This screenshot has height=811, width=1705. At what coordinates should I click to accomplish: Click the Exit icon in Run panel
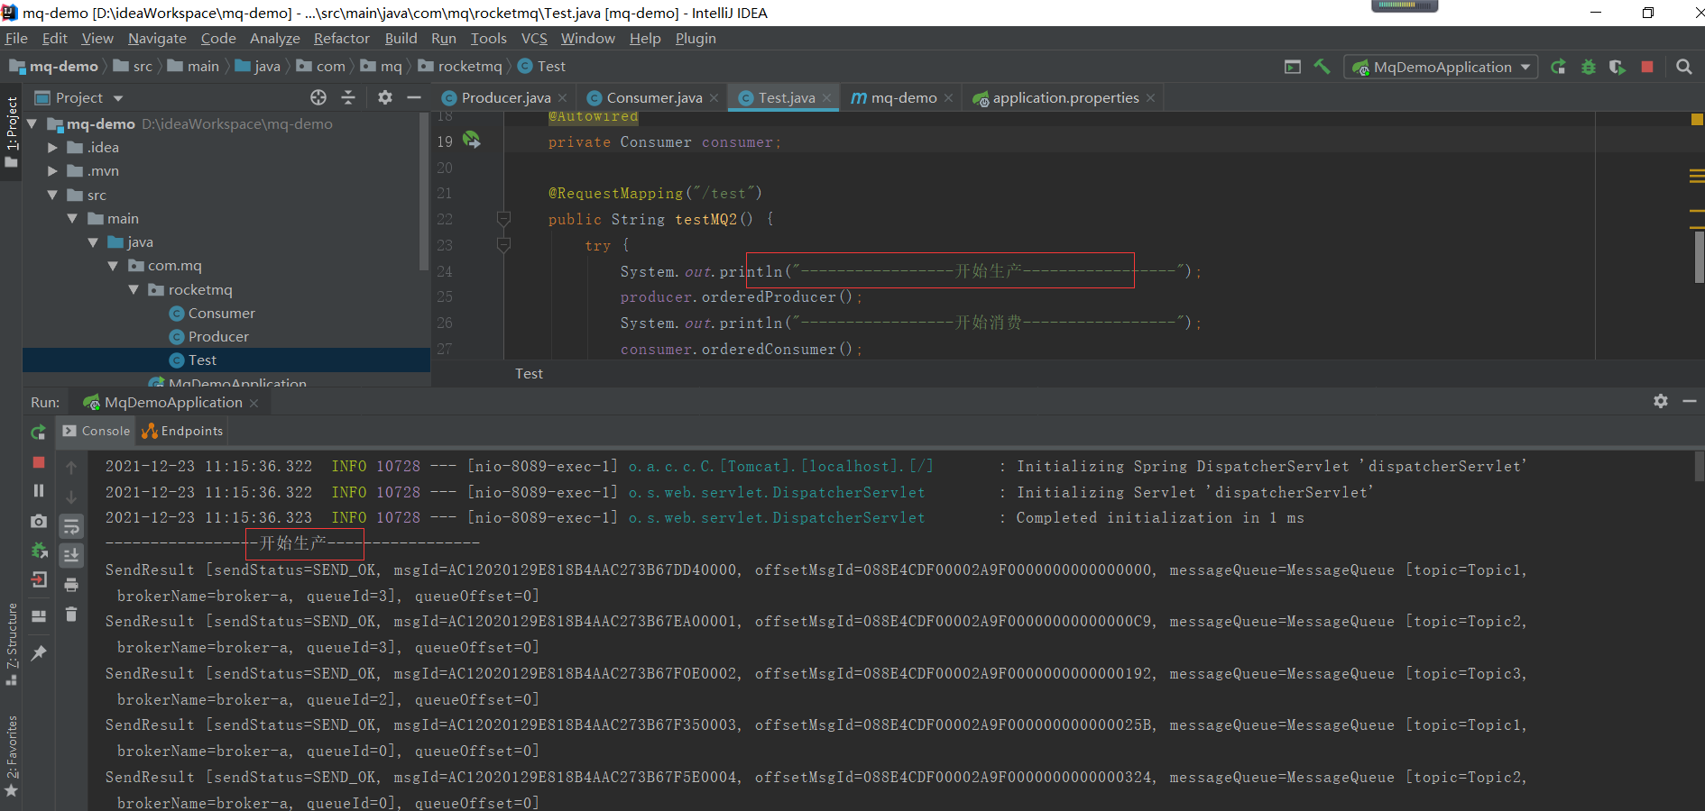pos(38,579)
